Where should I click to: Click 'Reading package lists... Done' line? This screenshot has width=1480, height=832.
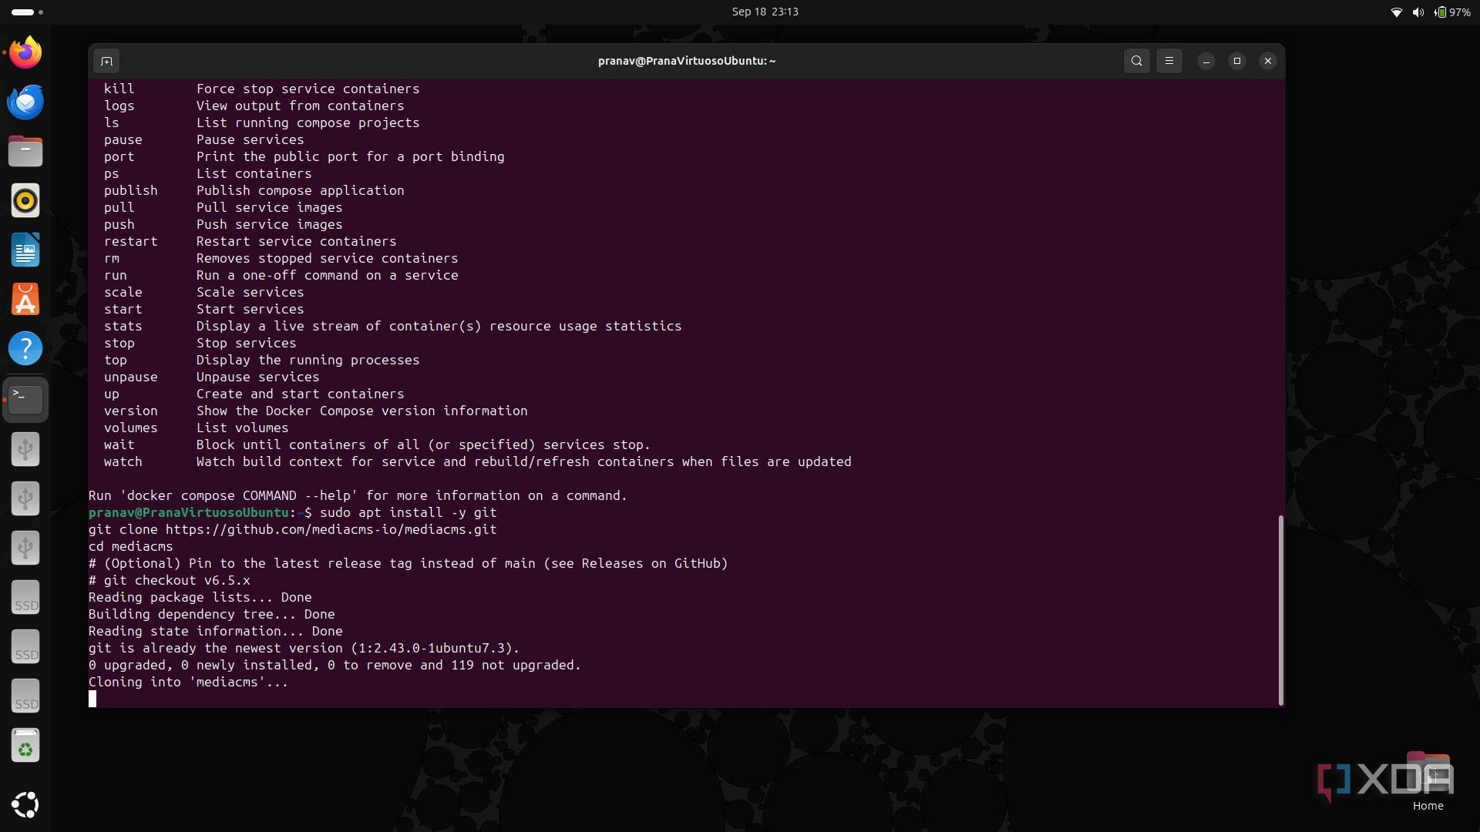click(x=200, y=597)
